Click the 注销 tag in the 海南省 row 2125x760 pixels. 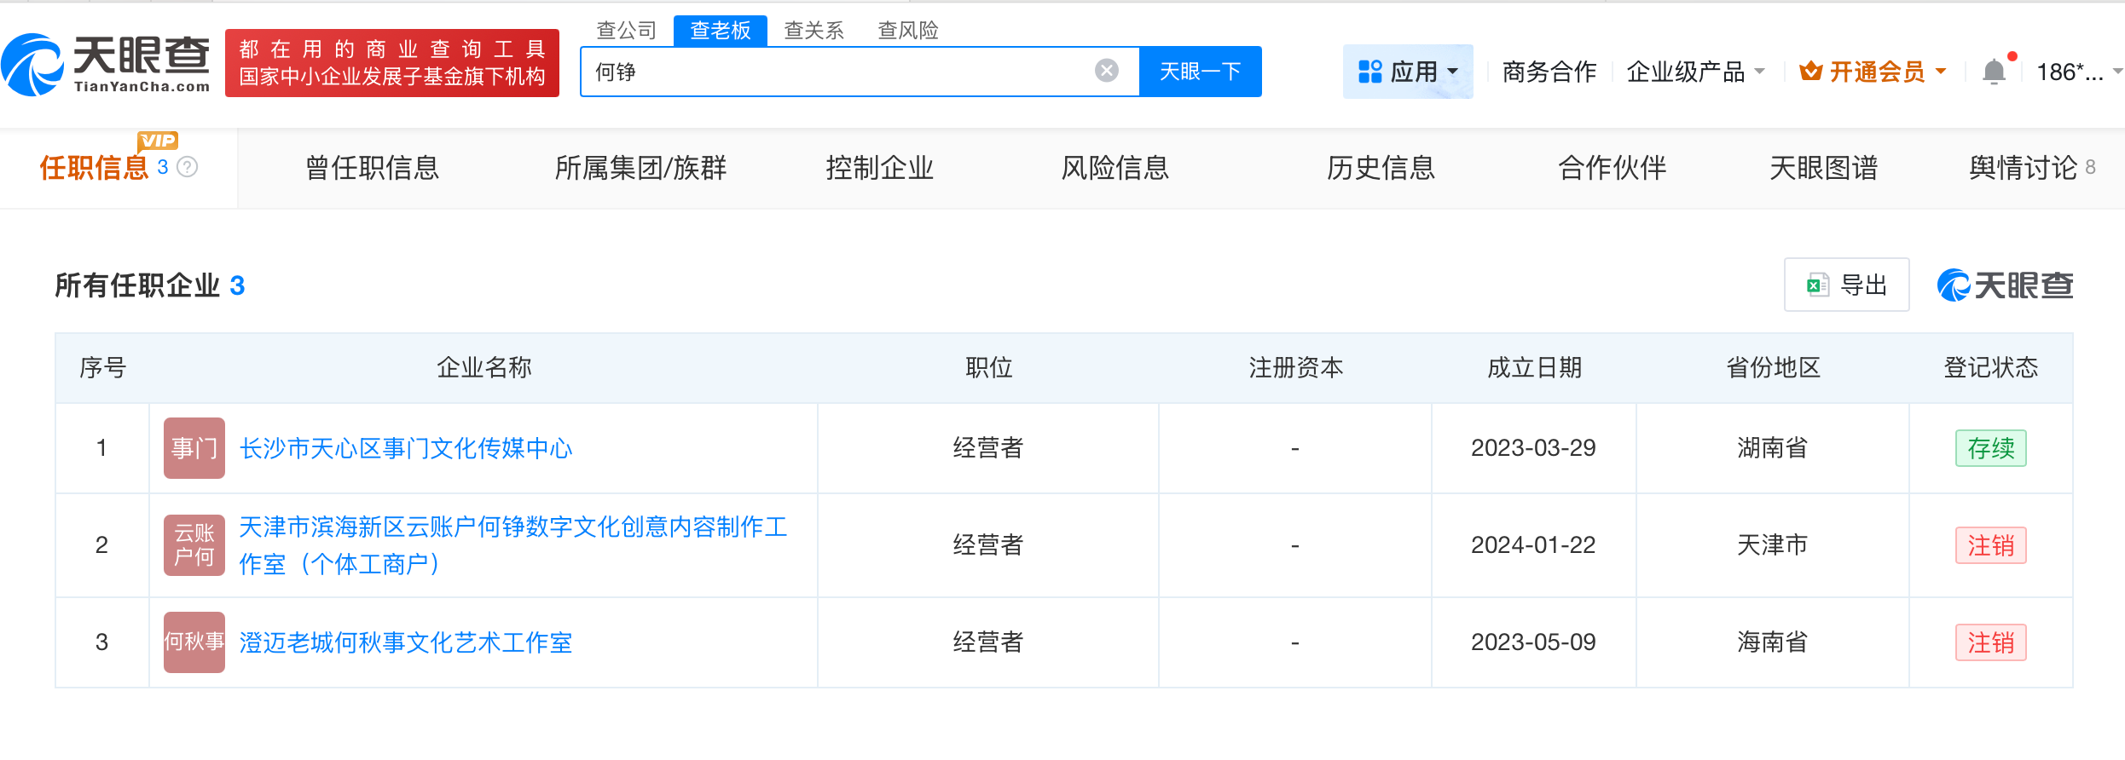tap(1991, 642)
